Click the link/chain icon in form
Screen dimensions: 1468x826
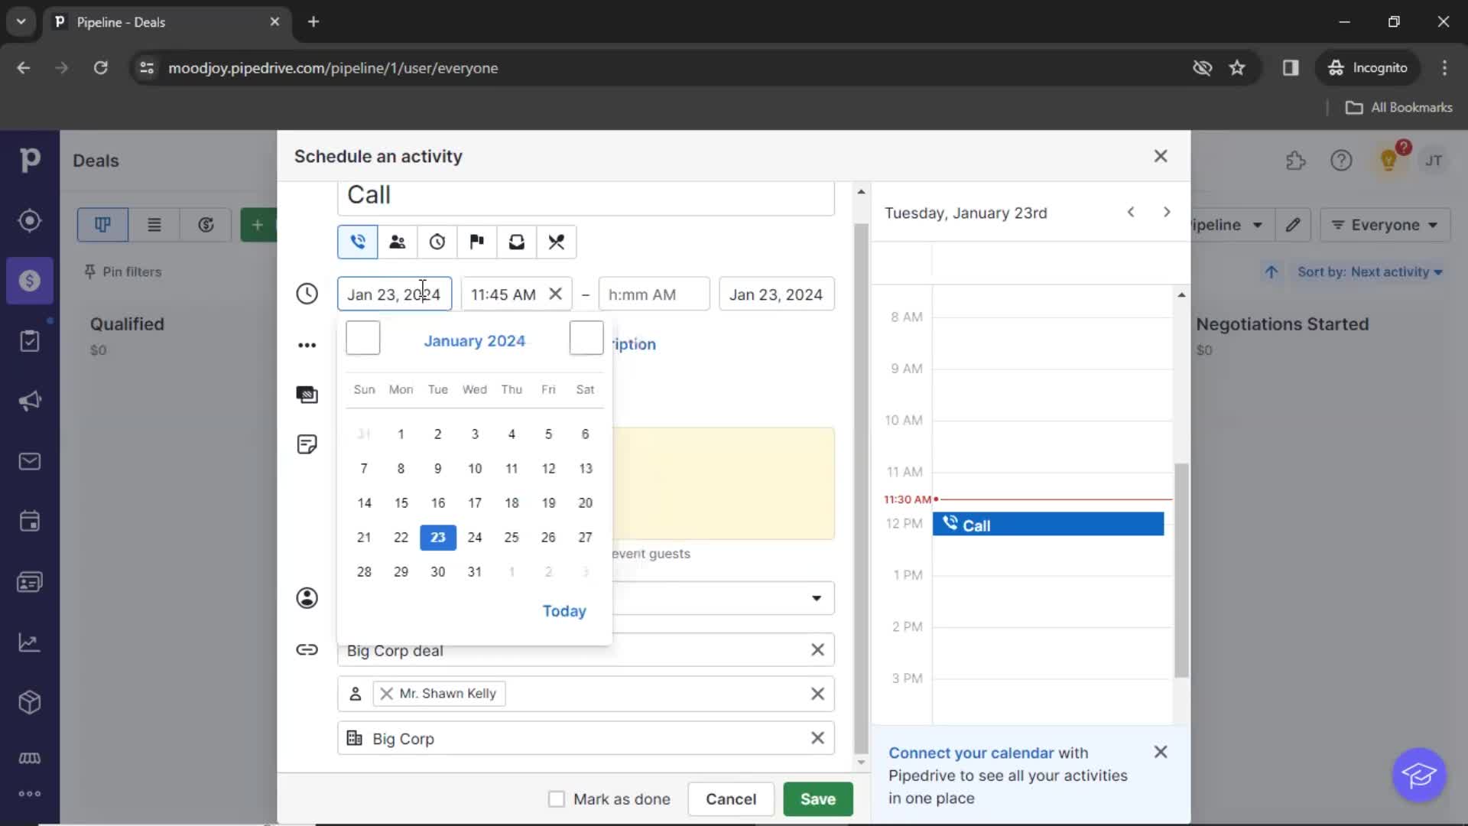point(307,649)
